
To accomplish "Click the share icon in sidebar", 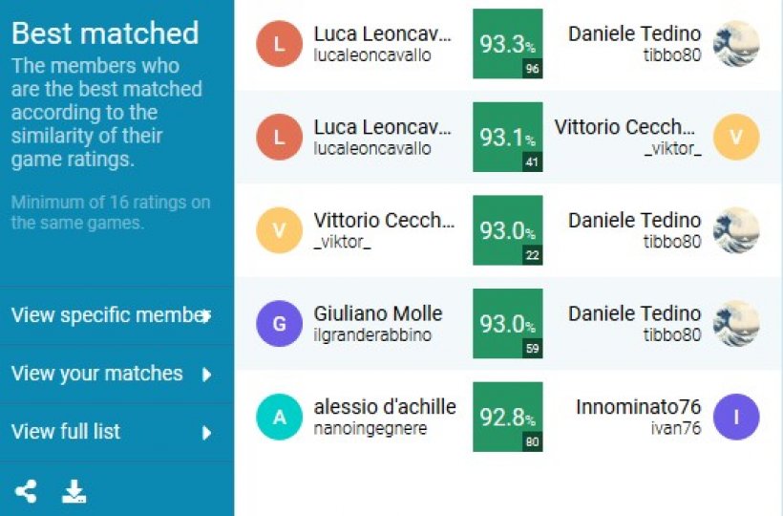I will [26, 491].
